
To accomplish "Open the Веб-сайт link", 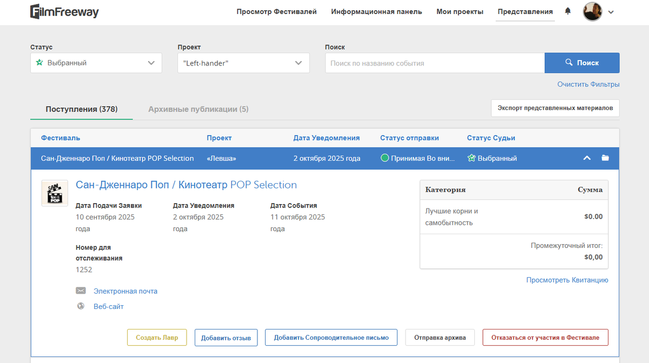I will (109, 306).
